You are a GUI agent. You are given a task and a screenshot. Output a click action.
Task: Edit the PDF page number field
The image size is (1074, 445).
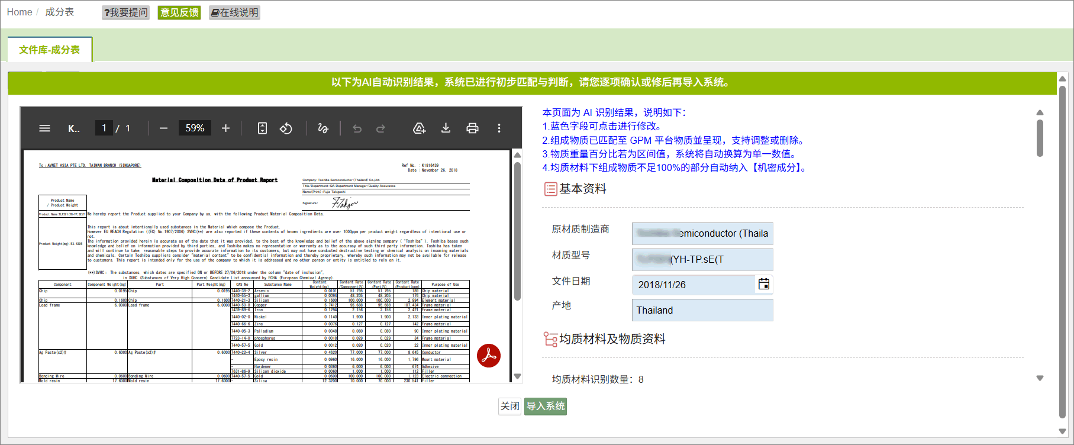tap(104, 128)
